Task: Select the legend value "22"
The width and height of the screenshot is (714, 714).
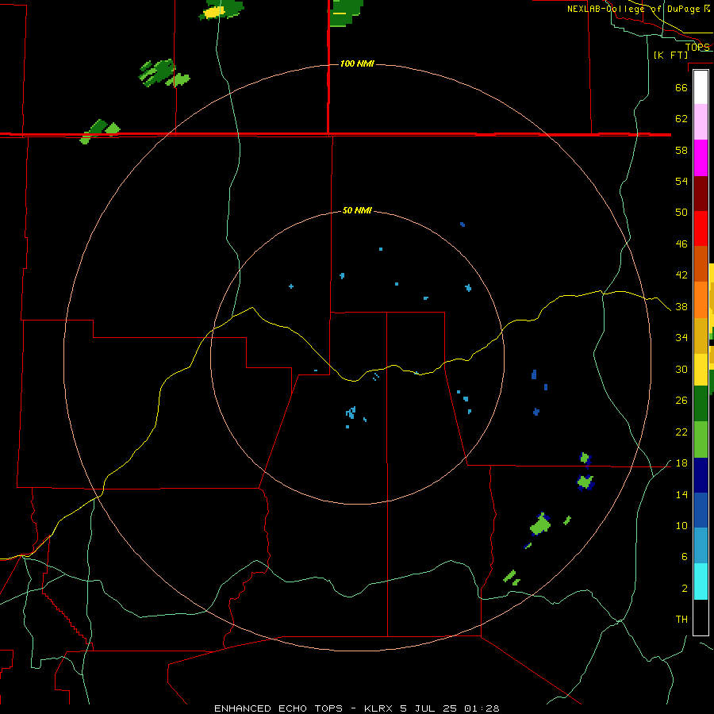Action: click(681, 432)
